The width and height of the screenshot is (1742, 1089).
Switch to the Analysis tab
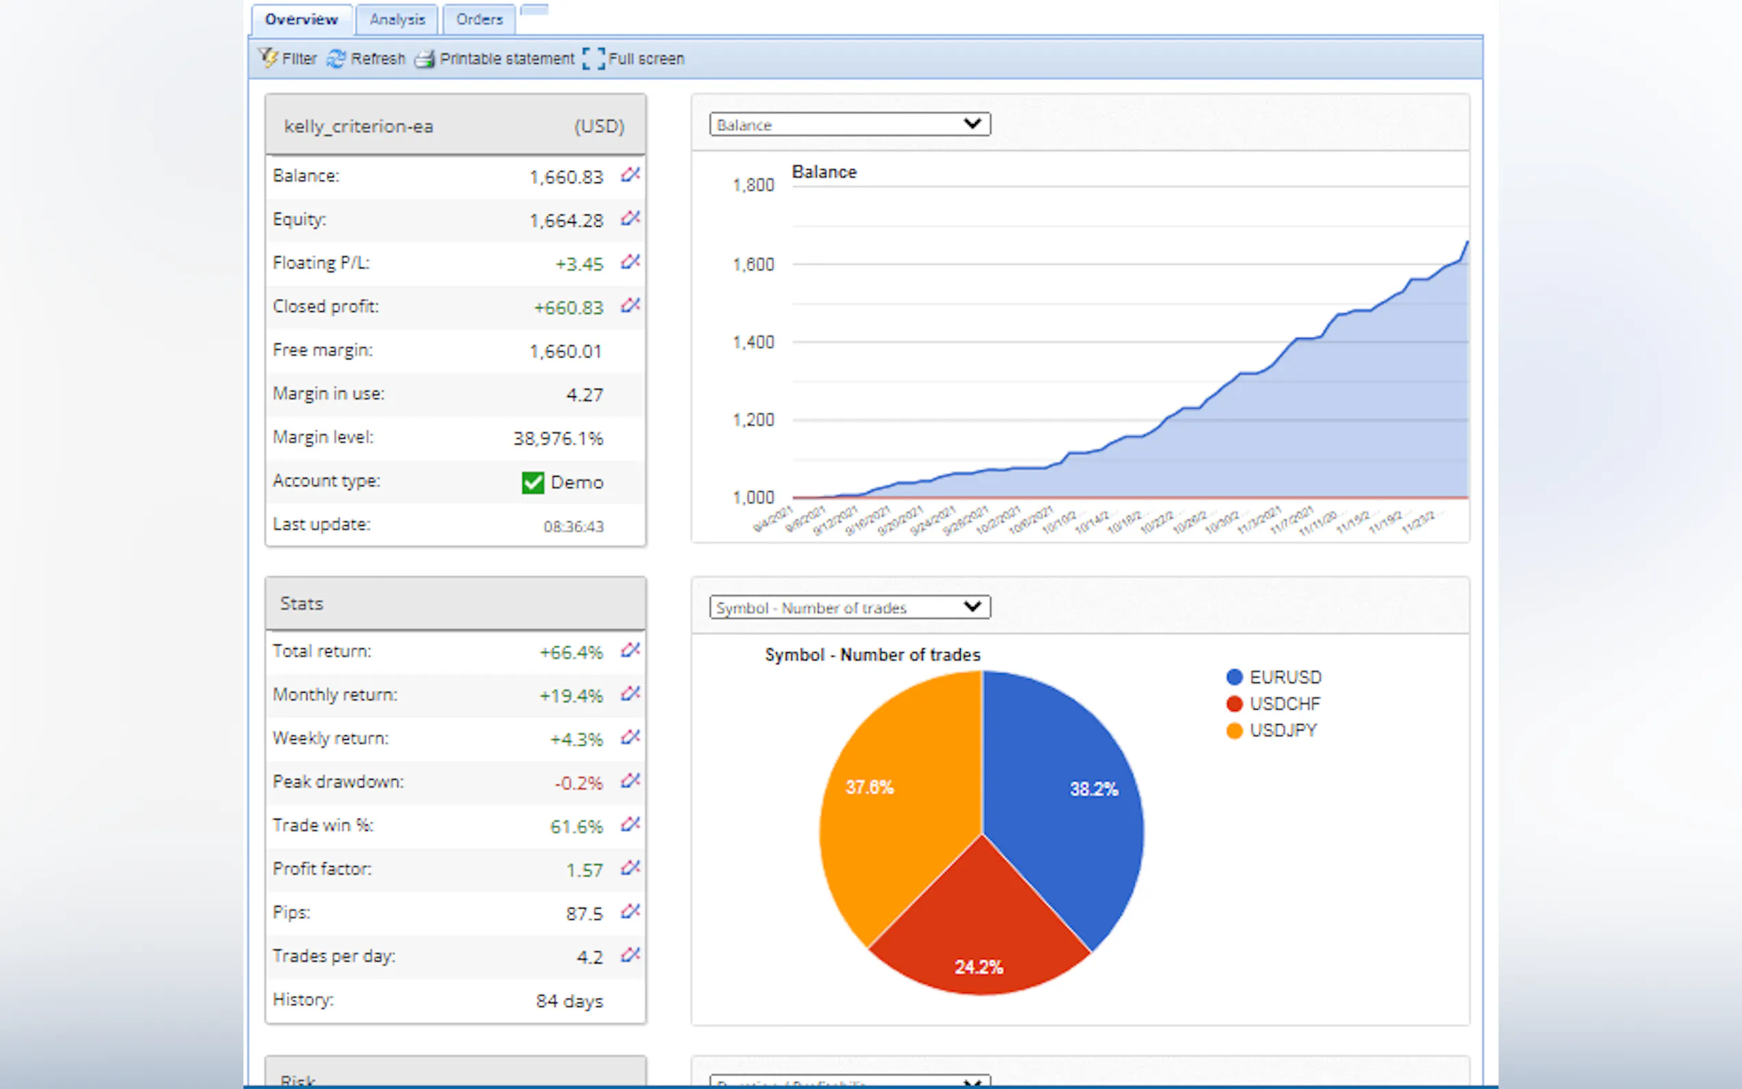(397, 19)
